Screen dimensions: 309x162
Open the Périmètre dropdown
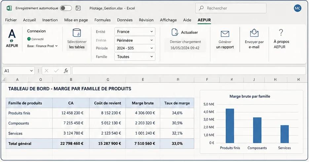tap(135, 40)
